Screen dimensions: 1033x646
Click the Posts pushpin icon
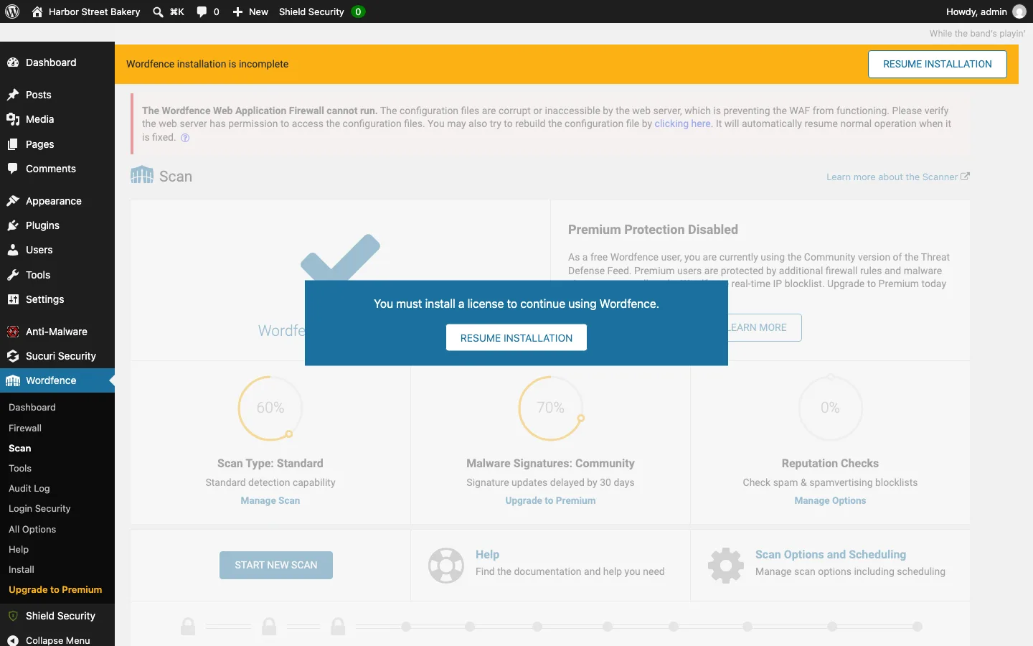(x=13, y=95)
